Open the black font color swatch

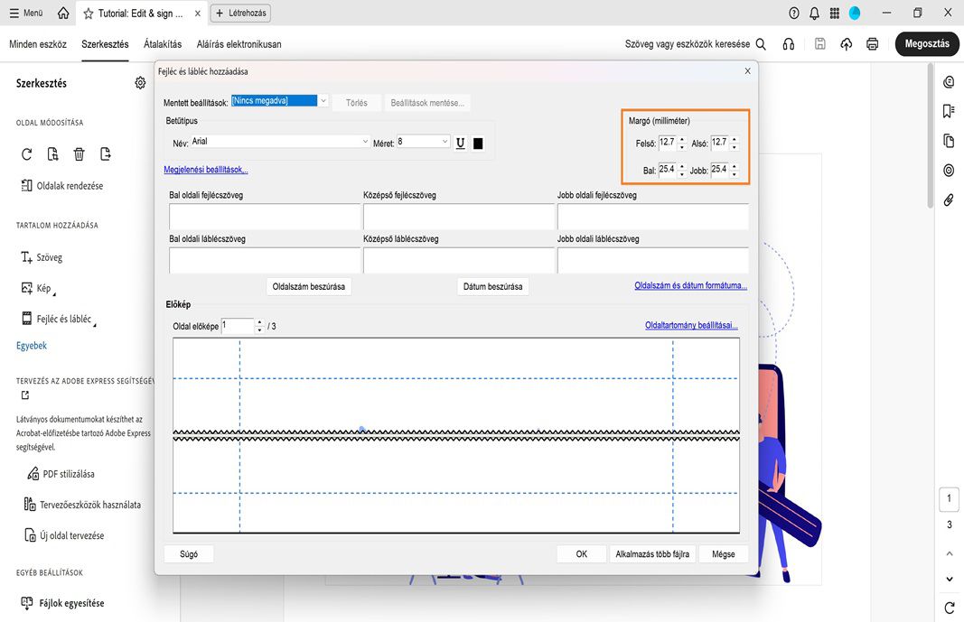click(478, 143)
